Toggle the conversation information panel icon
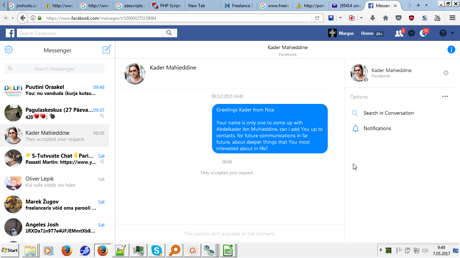Screen dimensions: 460x258 coord(451,50)
